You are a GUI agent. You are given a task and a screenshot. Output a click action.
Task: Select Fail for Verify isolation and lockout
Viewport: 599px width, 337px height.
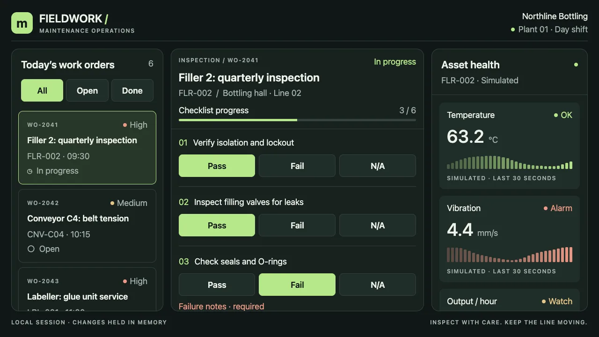click(297, 166)
